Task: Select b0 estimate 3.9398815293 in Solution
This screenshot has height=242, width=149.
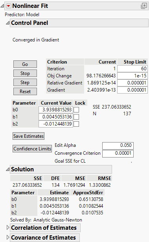Action: (54, 199)
